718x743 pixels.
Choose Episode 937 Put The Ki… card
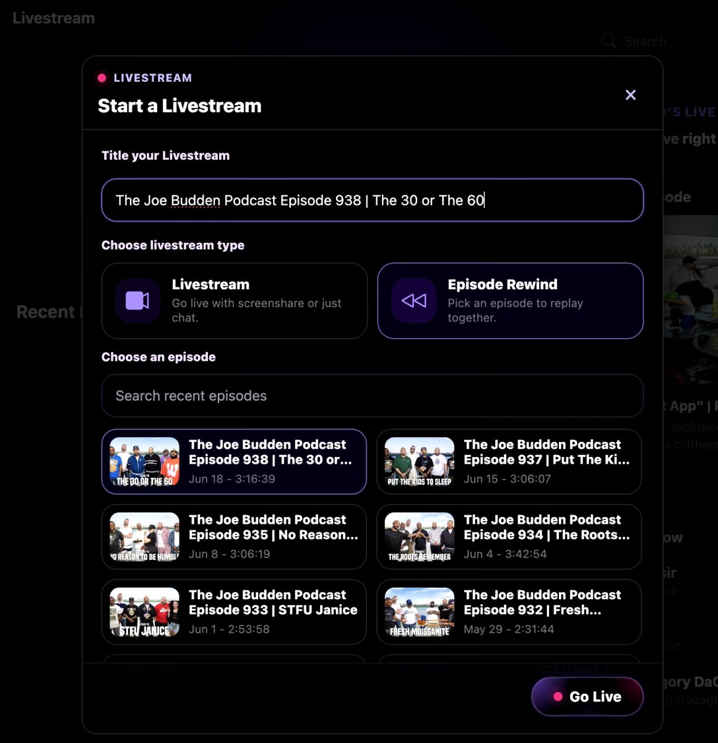point(509,462)
